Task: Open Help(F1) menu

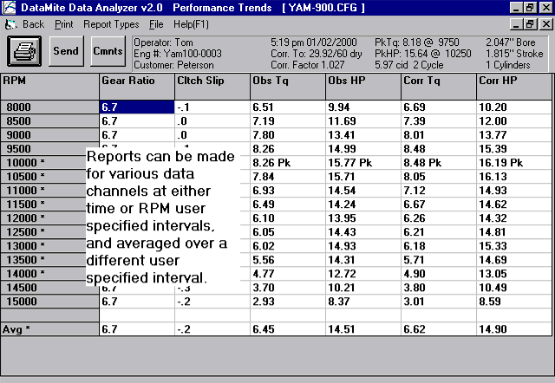Action: (x=191, y=24)
